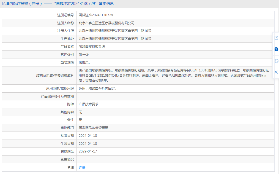Click registrant name 北京市春立正达医疗器械股份有限公司
279x174 pixels.
point(106,23)
